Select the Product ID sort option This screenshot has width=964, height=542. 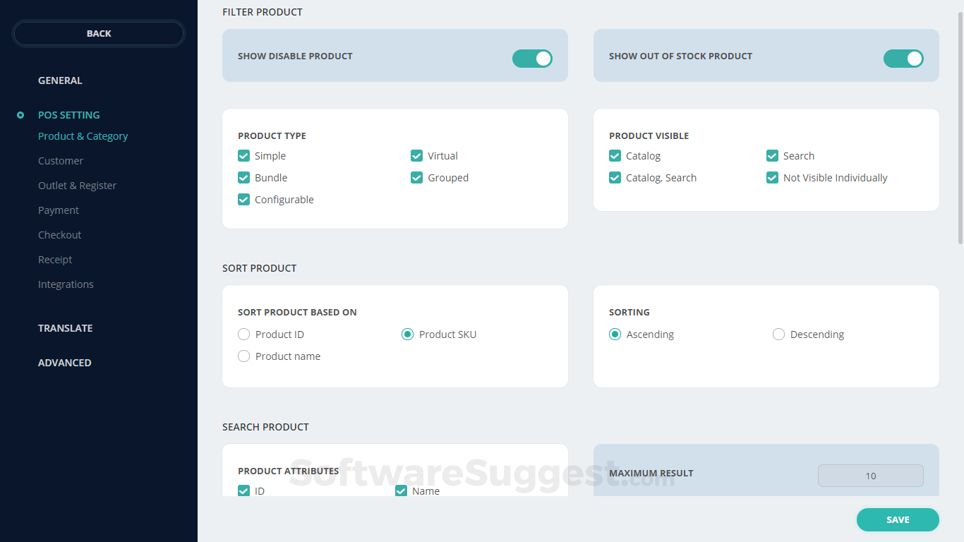[x=244, y=335]
